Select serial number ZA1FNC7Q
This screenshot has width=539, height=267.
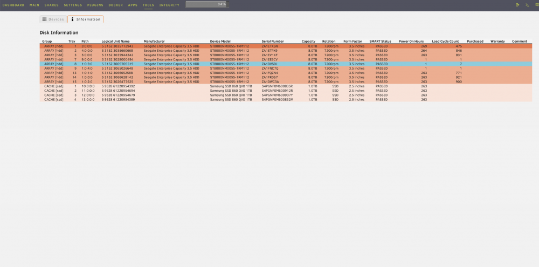(270, 69)
